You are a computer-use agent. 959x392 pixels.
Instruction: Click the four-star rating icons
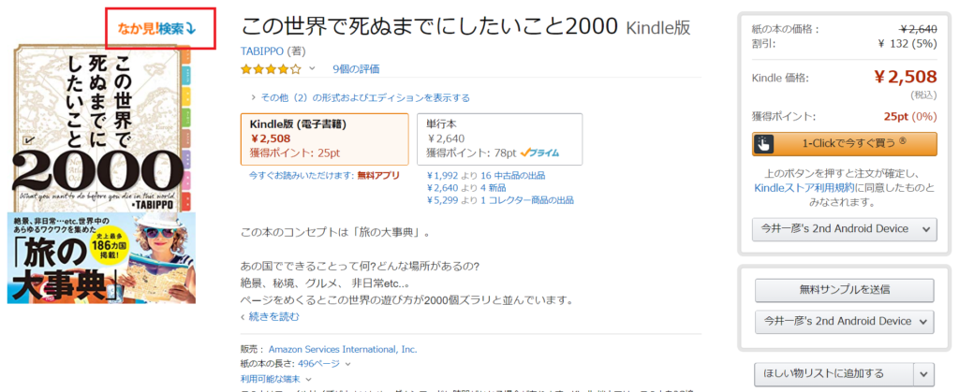pyautogui.click(x=271, y=69)
